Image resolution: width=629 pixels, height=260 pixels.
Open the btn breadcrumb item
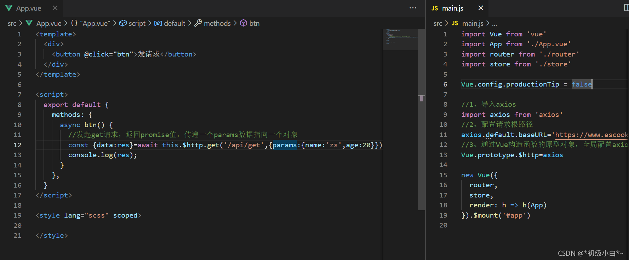coord(254,23)
